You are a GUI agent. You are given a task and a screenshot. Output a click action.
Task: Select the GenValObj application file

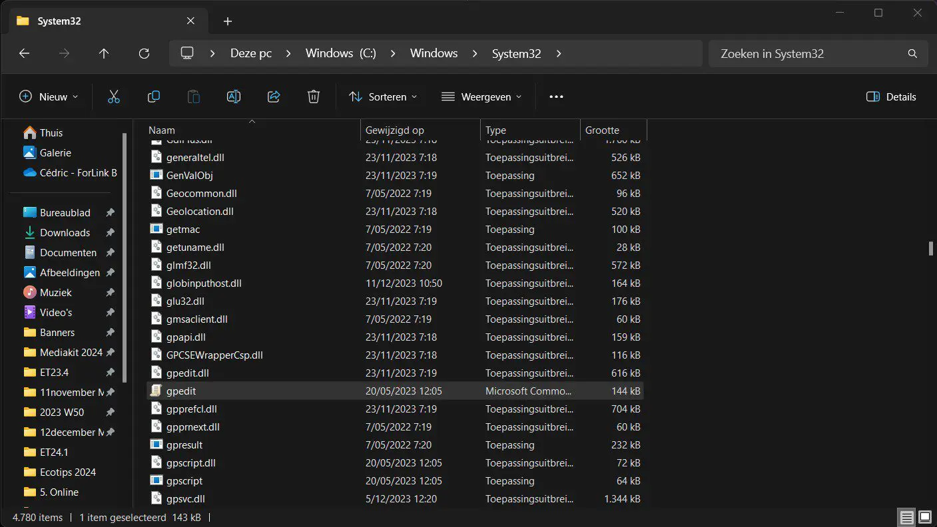click(x=395, y=176)
